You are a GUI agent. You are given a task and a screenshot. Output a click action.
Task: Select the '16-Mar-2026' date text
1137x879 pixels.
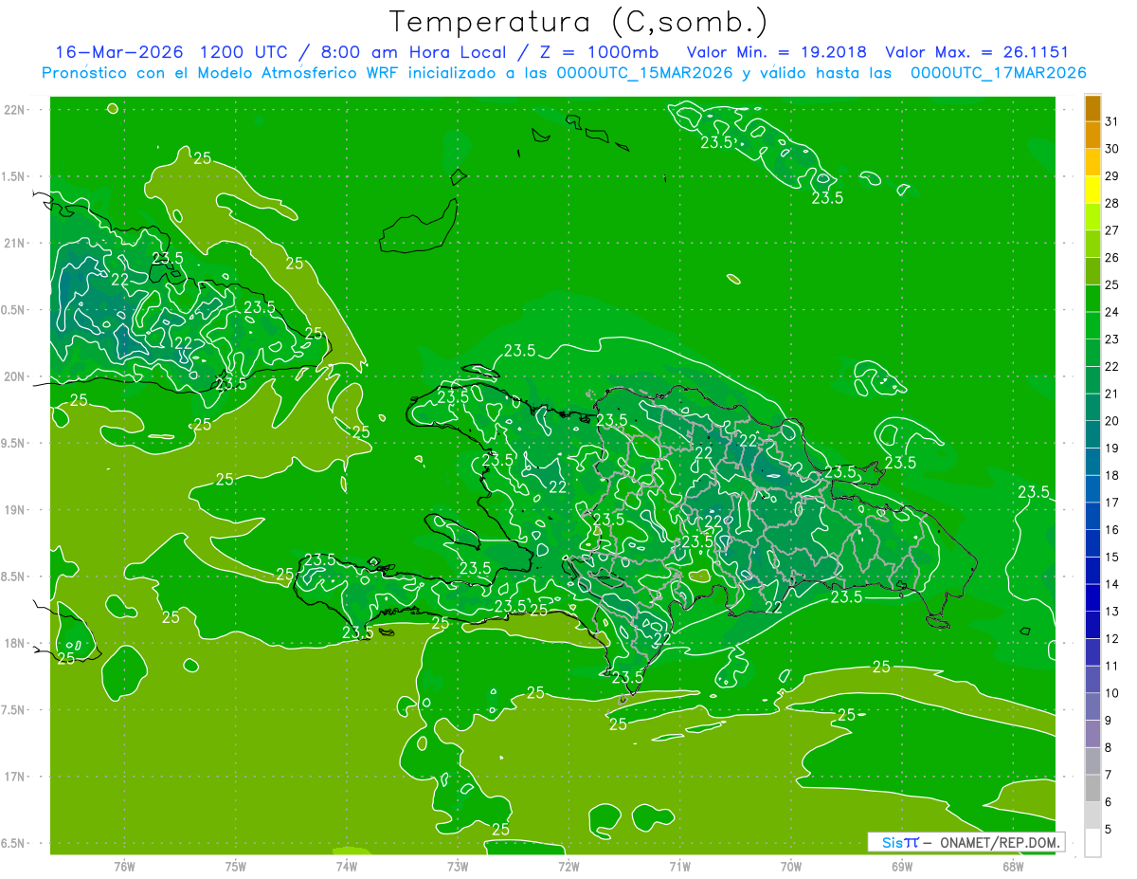[120, 52]
